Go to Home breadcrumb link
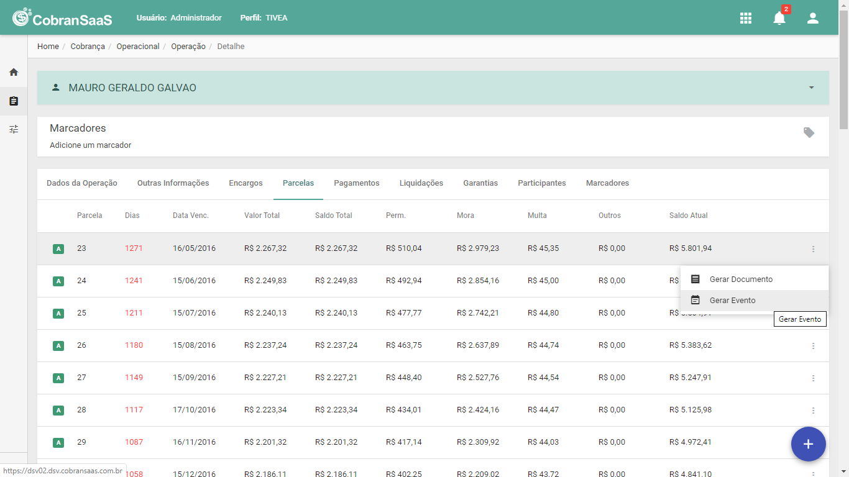 [48, 47]
